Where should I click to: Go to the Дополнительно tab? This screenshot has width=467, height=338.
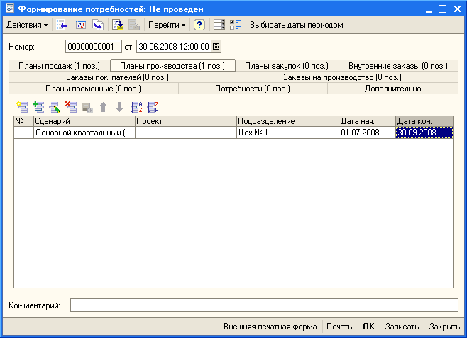pyautogui.click(x=392, y=89)
